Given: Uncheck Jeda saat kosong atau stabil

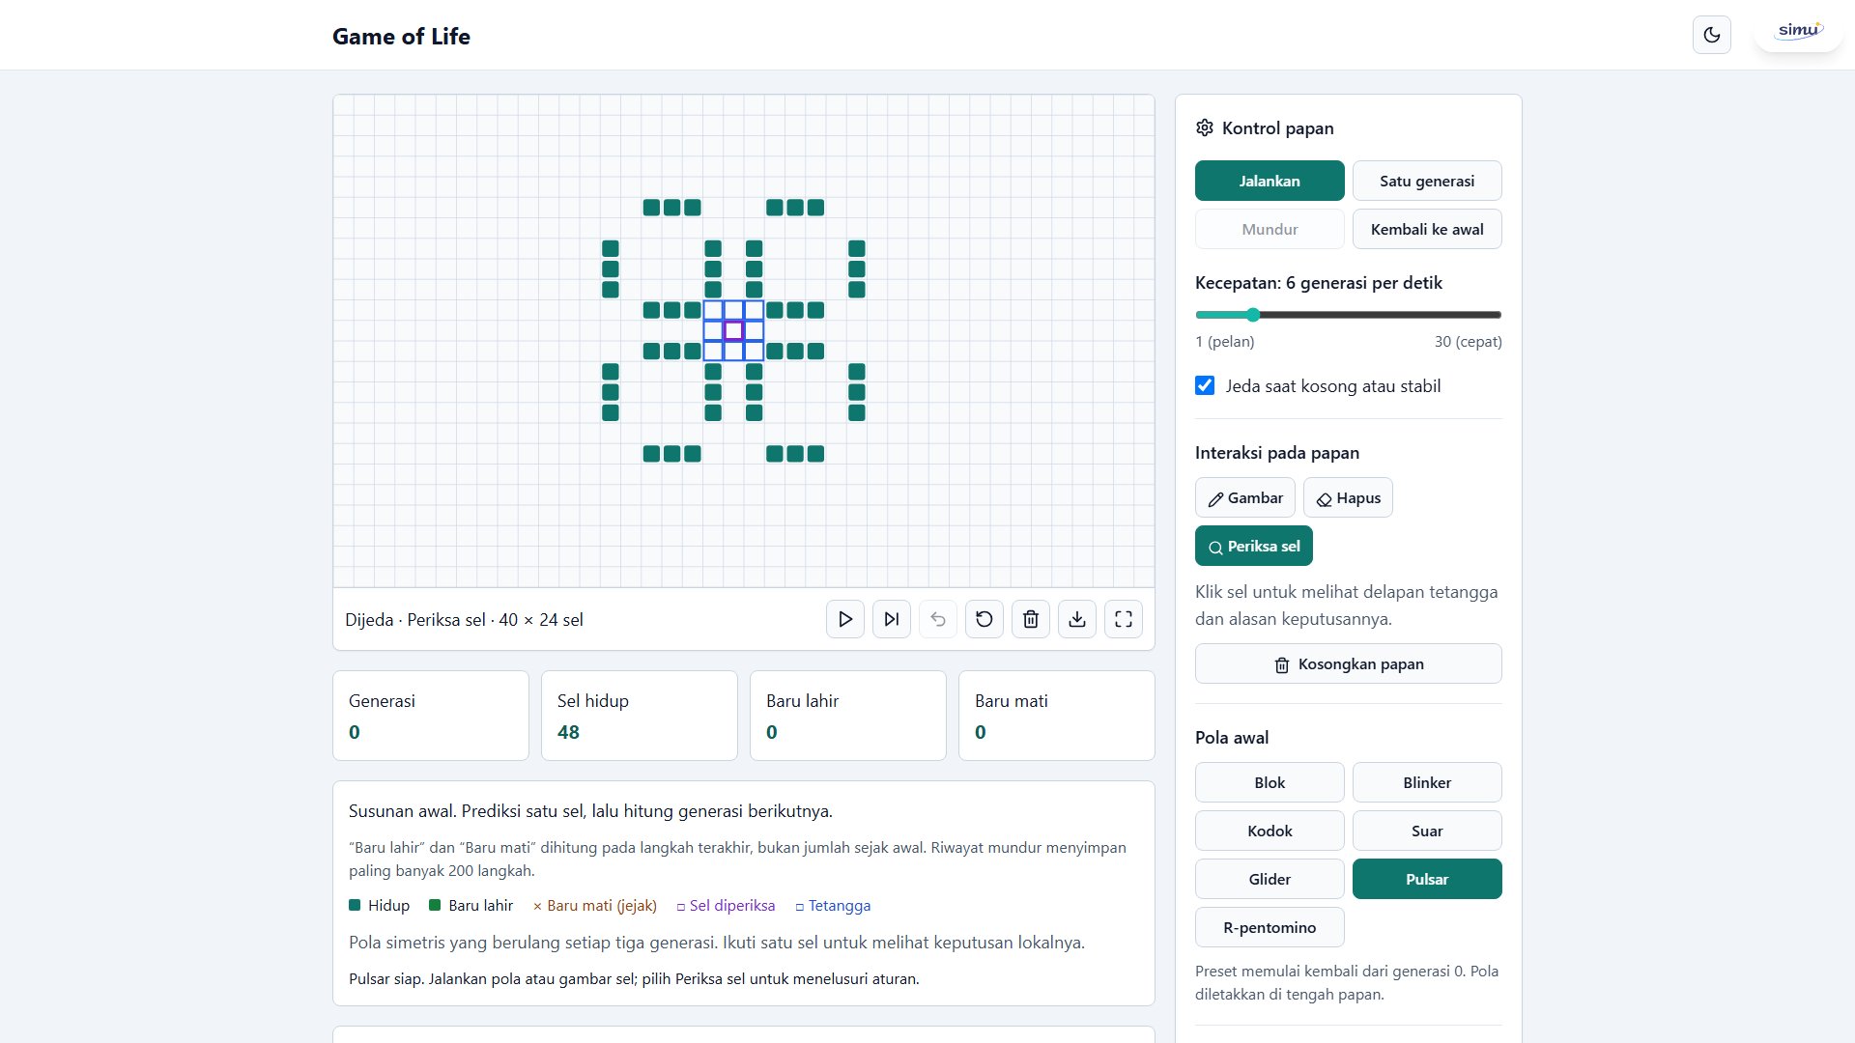Looking at the screenshot, I should (1205, 385).
